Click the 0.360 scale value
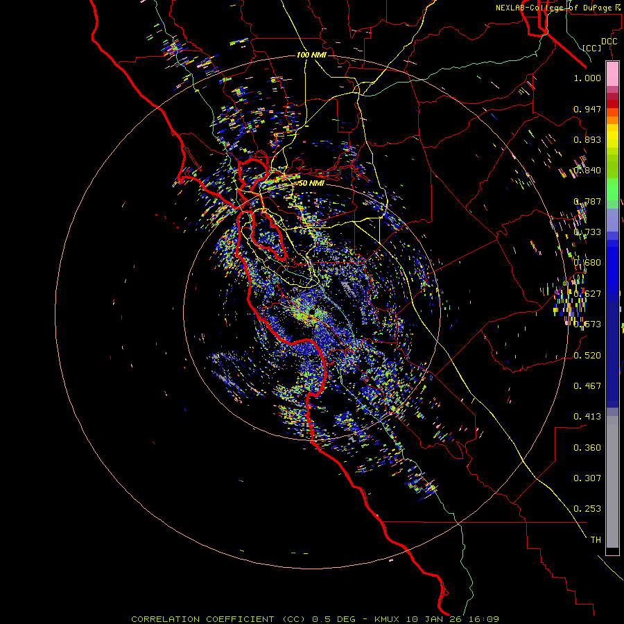The height and width of the screenshot is (624, 624). [x=587, y=448]
